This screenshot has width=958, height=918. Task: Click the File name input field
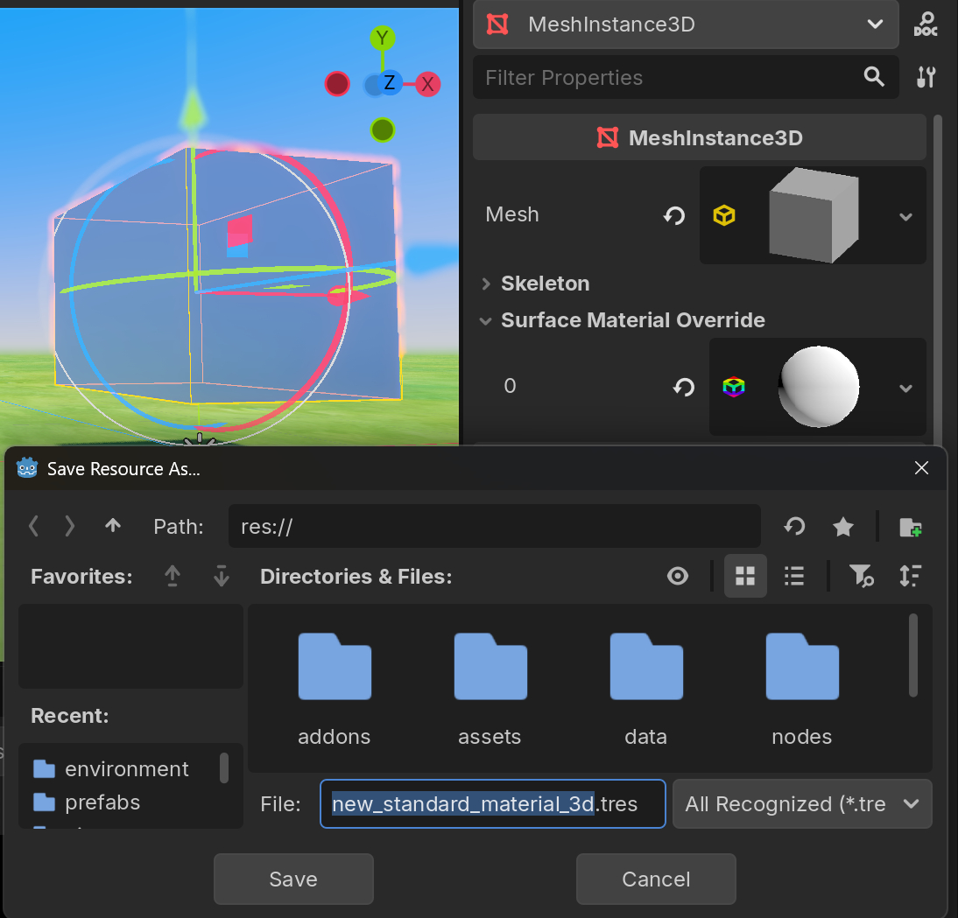click(x=492, y=804)
